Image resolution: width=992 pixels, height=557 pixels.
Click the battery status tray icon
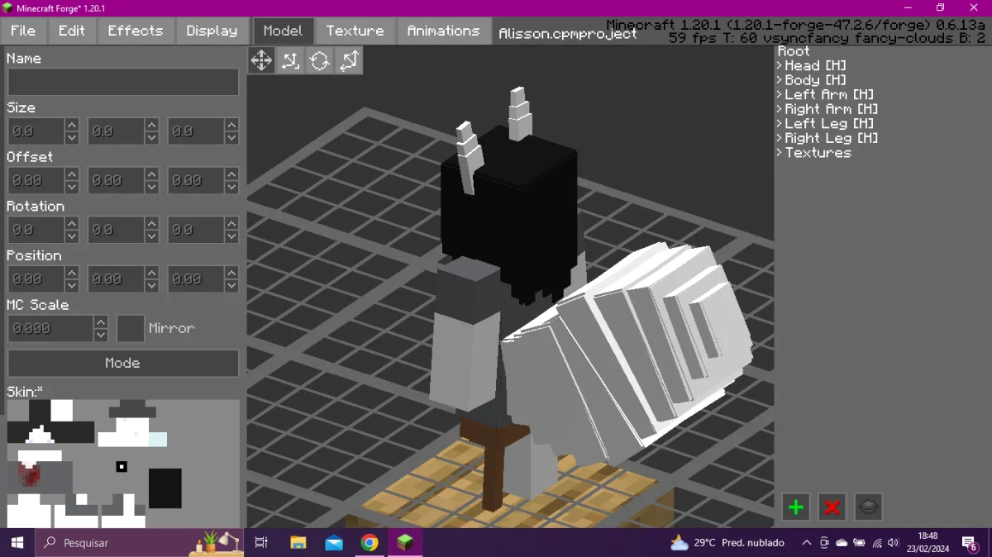[x=859, y=543]
